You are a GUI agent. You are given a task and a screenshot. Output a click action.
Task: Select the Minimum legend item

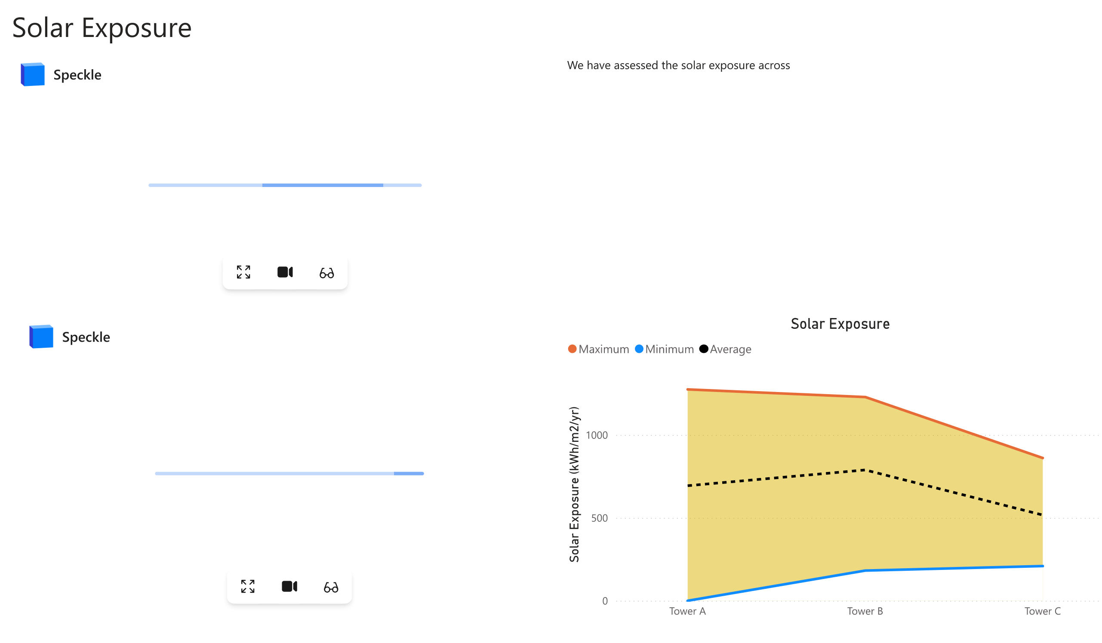click(665, 349)
